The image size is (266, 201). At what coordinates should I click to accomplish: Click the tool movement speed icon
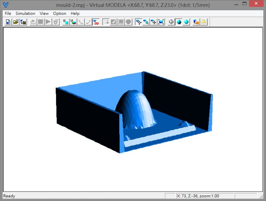[106, 22]
